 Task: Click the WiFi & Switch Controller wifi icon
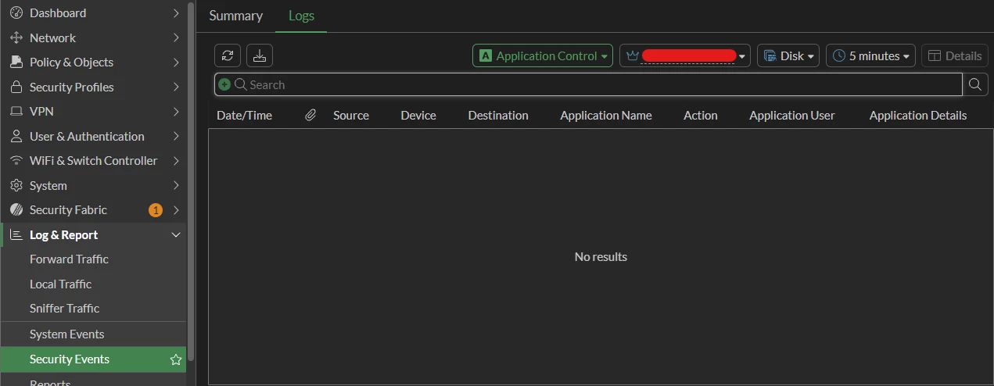coord(16,161)
